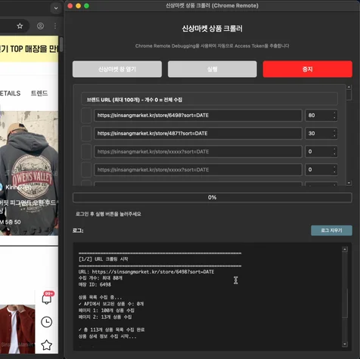The height and width of the screenshot is (359, 360).
Task: Click the URL list scrollbar up arrow
Action: [x=349, y=87]
